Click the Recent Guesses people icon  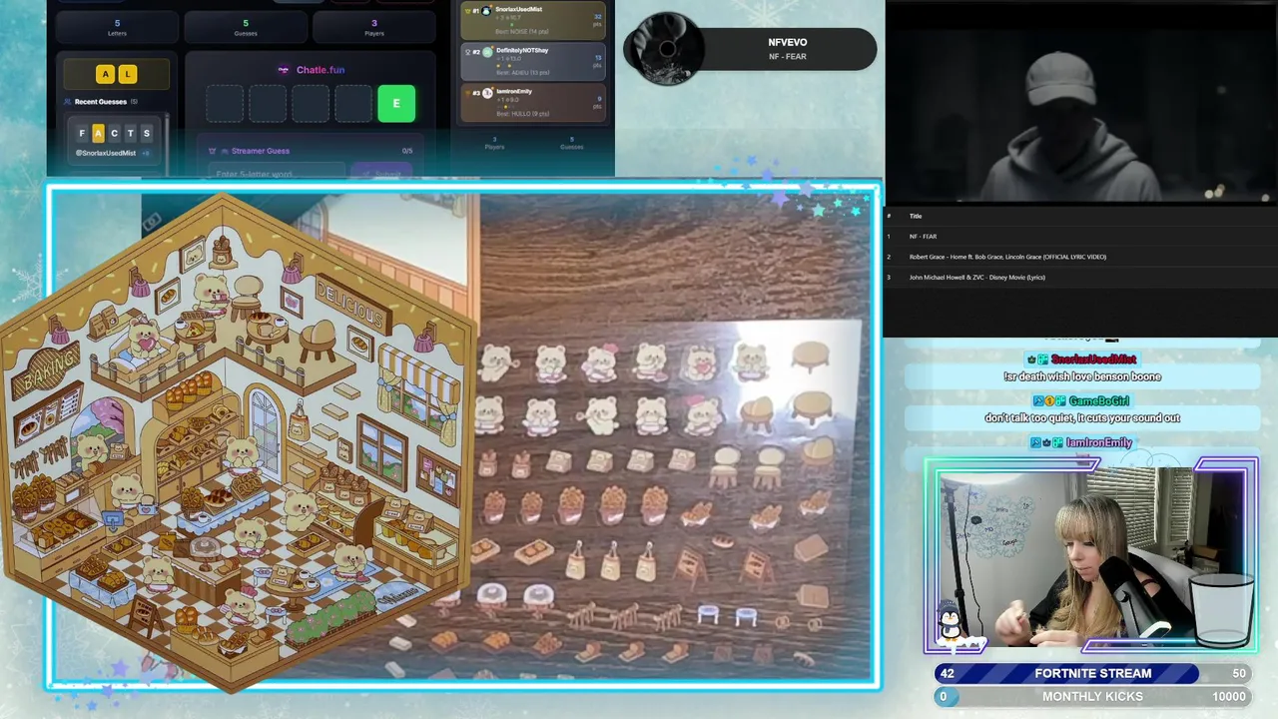click(67, 102)
